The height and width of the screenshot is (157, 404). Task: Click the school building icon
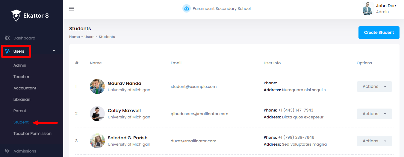pos(187,8)
